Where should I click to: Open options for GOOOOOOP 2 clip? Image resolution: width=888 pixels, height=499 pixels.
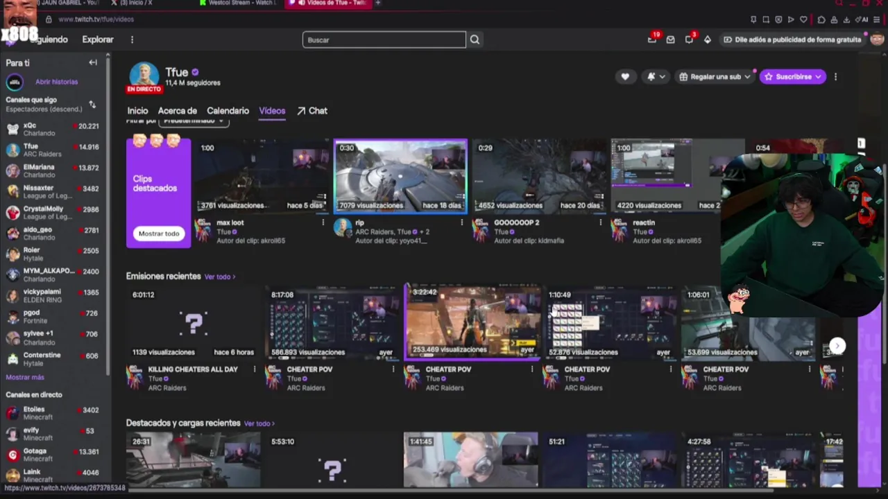click(x=600, y=222)
